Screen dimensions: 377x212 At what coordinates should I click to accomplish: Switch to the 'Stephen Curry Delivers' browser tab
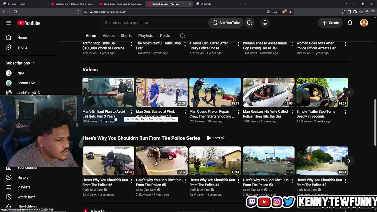click(72, 4)
